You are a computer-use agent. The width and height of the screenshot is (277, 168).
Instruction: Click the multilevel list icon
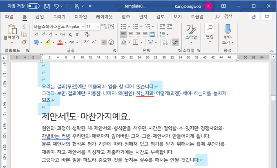coord(147,27)
